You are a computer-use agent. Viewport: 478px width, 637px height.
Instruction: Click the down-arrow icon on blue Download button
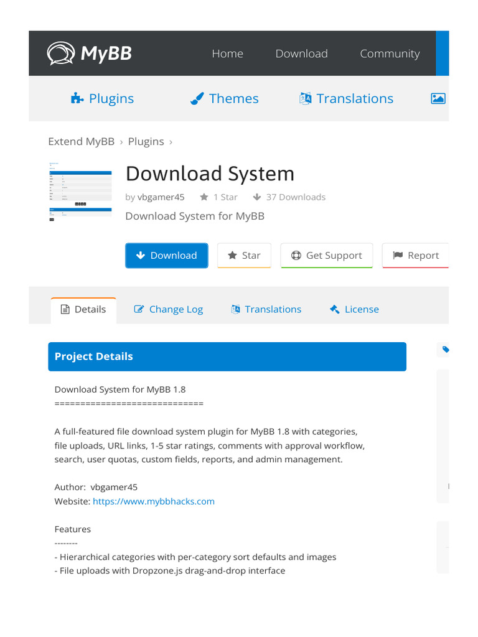(x=140, y=255)
